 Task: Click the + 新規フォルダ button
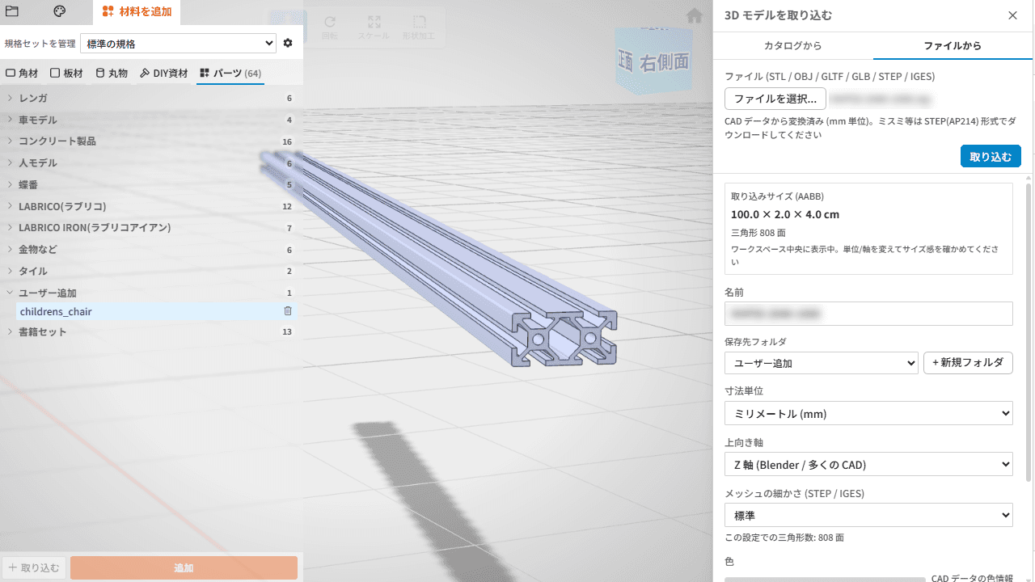click(968, 363)
